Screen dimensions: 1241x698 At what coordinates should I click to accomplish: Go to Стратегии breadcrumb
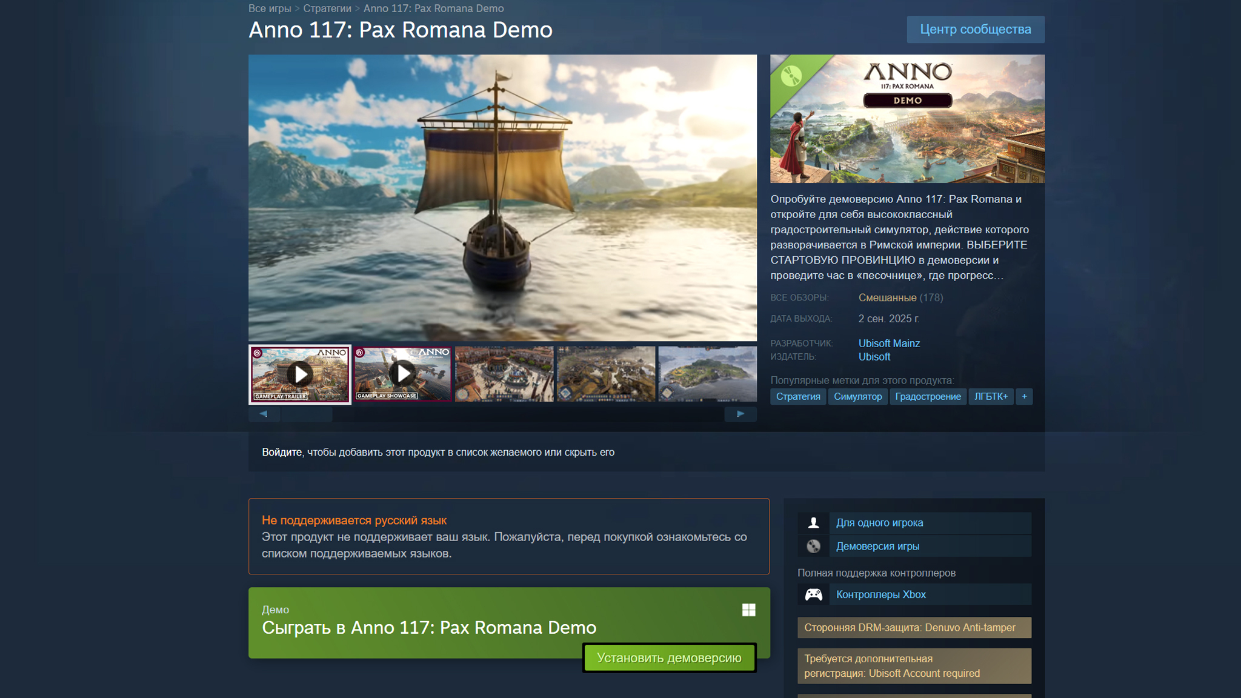(327, 8)
